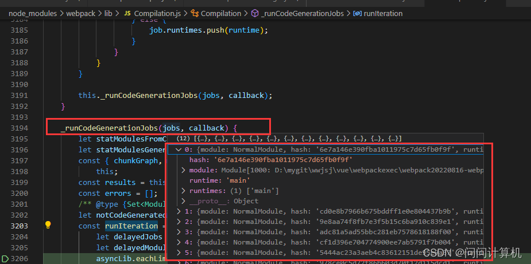Open Compilation class breadcrumb item

pos(221,14)
